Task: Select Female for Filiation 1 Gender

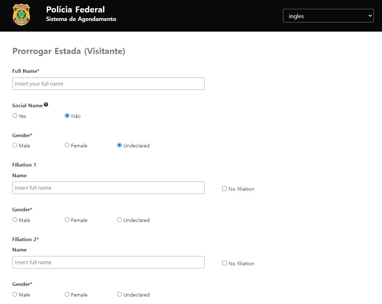Action: (67, 220)
